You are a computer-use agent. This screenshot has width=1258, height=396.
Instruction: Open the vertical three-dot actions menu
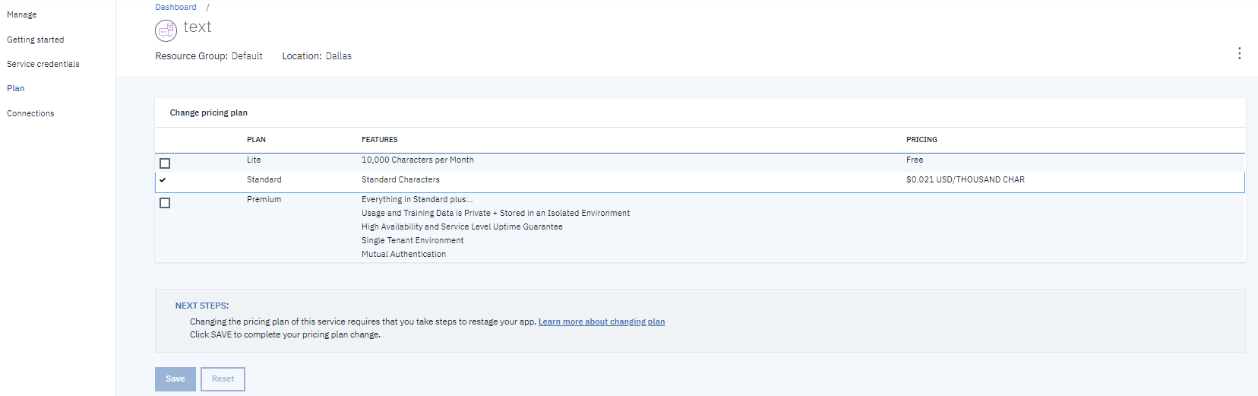(1239, 53)
